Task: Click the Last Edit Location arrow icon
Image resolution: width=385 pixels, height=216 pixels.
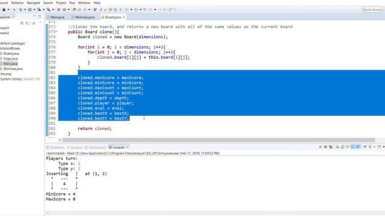Action: (x=146, y=10)
